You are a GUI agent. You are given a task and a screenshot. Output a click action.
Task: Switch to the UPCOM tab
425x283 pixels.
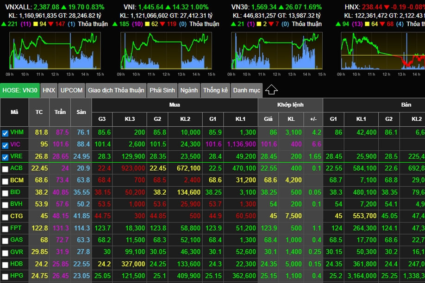71,91
